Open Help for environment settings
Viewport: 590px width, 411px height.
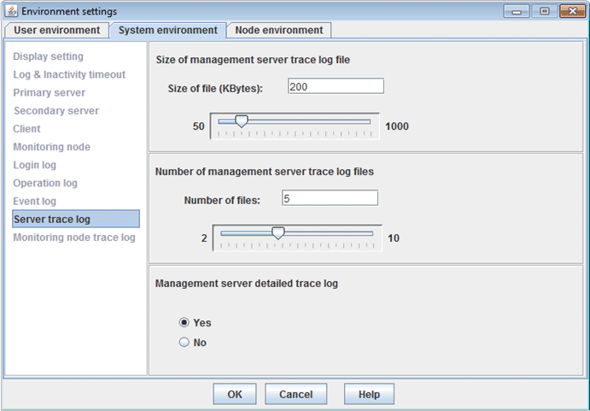[369, 394]
